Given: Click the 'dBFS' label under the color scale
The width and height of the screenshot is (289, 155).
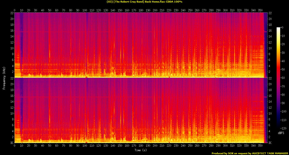Looking at the screenshot, I should pos(281,132).
